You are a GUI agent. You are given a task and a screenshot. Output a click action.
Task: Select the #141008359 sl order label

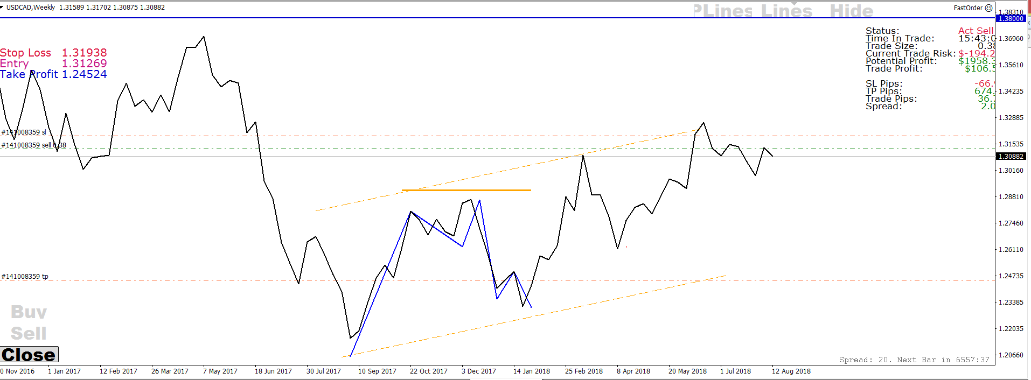(x=24, y=132)
